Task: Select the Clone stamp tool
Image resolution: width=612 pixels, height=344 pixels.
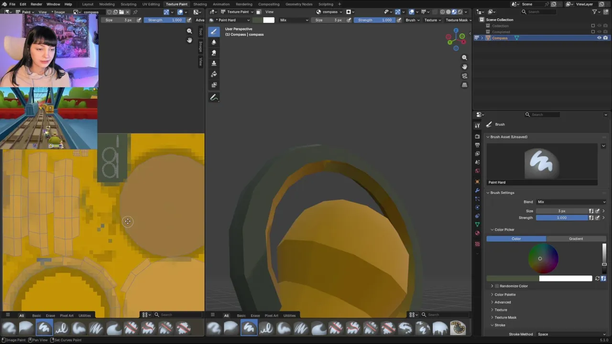Action: coord(214,63)
